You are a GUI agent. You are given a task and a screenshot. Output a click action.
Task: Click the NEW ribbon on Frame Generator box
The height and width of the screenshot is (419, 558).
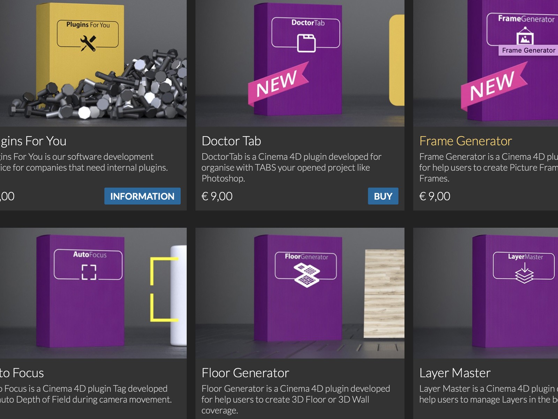point(494,86)
